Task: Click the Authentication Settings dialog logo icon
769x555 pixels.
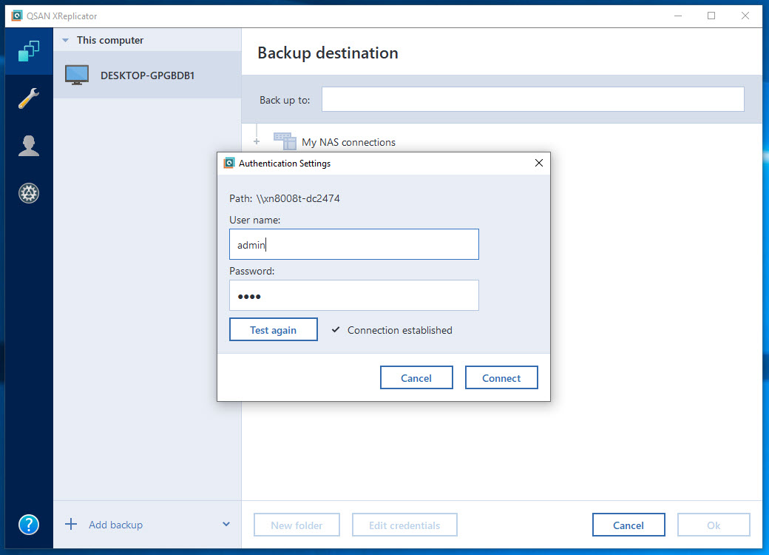Action: click(229, 163)
